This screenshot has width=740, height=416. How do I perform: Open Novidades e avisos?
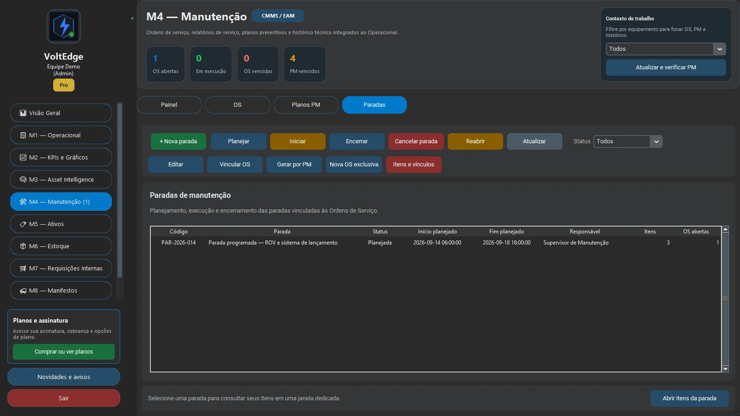64,377
